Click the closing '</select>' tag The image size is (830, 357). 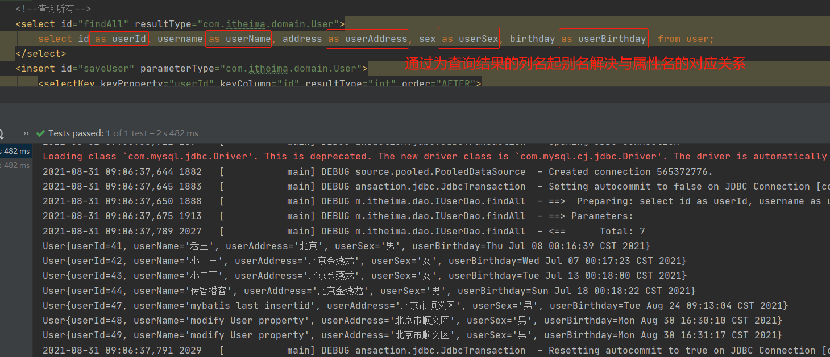pyautogui.click(x=41, y=53)
